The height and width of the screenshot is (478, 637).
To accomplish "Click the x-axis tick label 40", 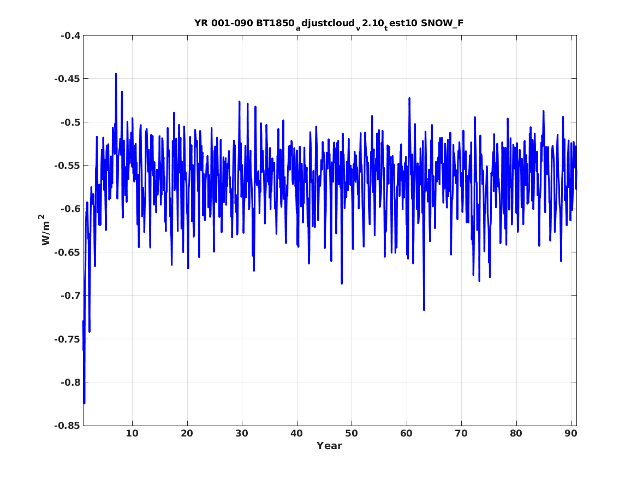I will click(x=296, y=434).
